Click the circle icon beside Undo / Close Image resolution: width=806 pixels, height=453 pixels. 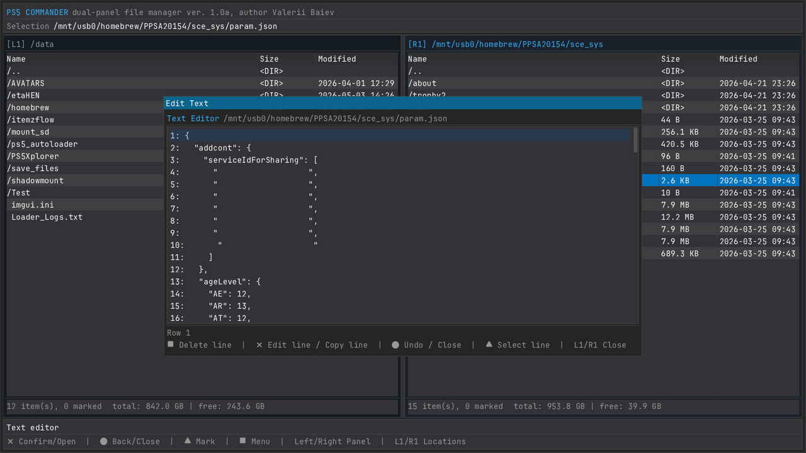[395, 345]
